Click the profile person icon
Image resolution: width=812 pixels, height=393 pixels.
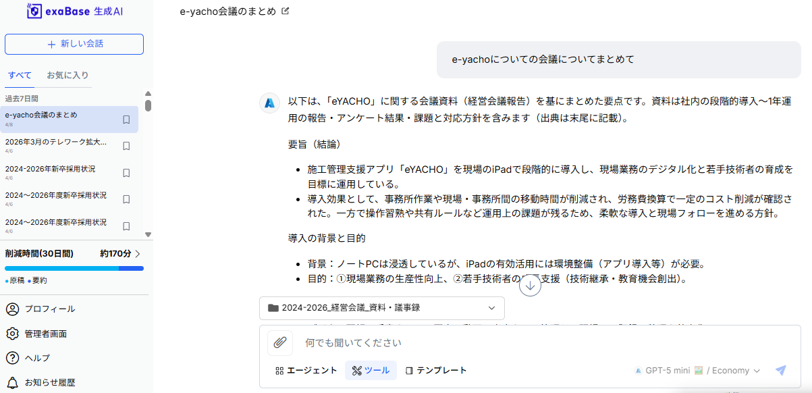point(12,309)
